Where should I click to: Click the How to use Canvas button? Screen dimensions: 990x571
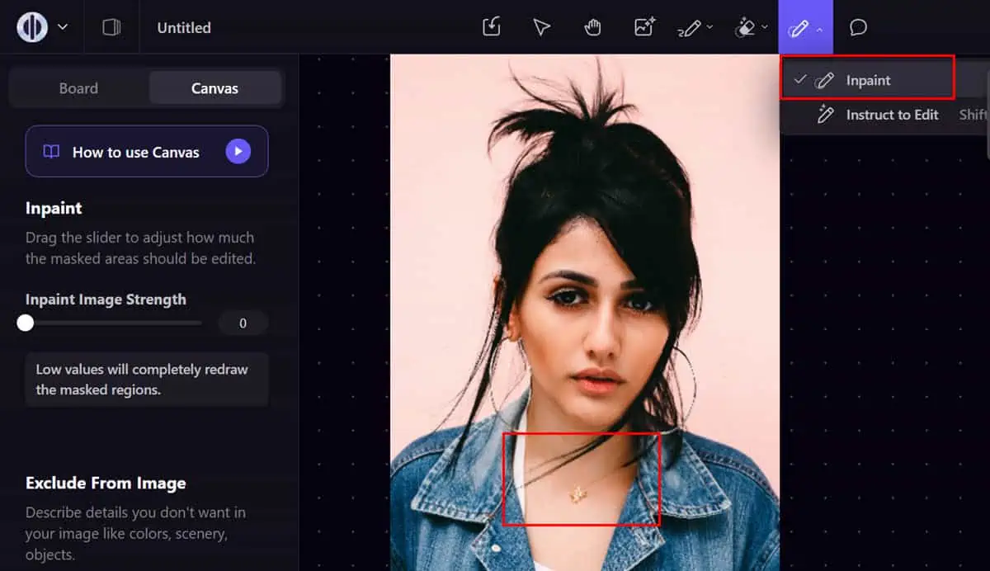click(x=136, y=152)
